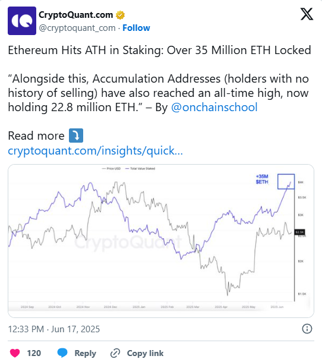Image resolution: width=322 pixels, height=359 pixels.
Task: Click the Copy link text
Action: point(145,353)
